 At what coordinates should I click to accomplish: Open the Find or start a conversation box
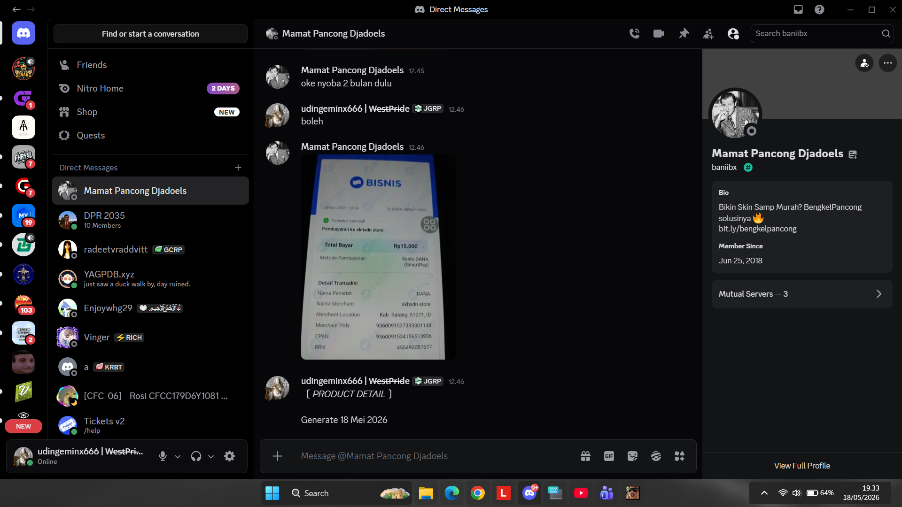click(x=150, y=34)
